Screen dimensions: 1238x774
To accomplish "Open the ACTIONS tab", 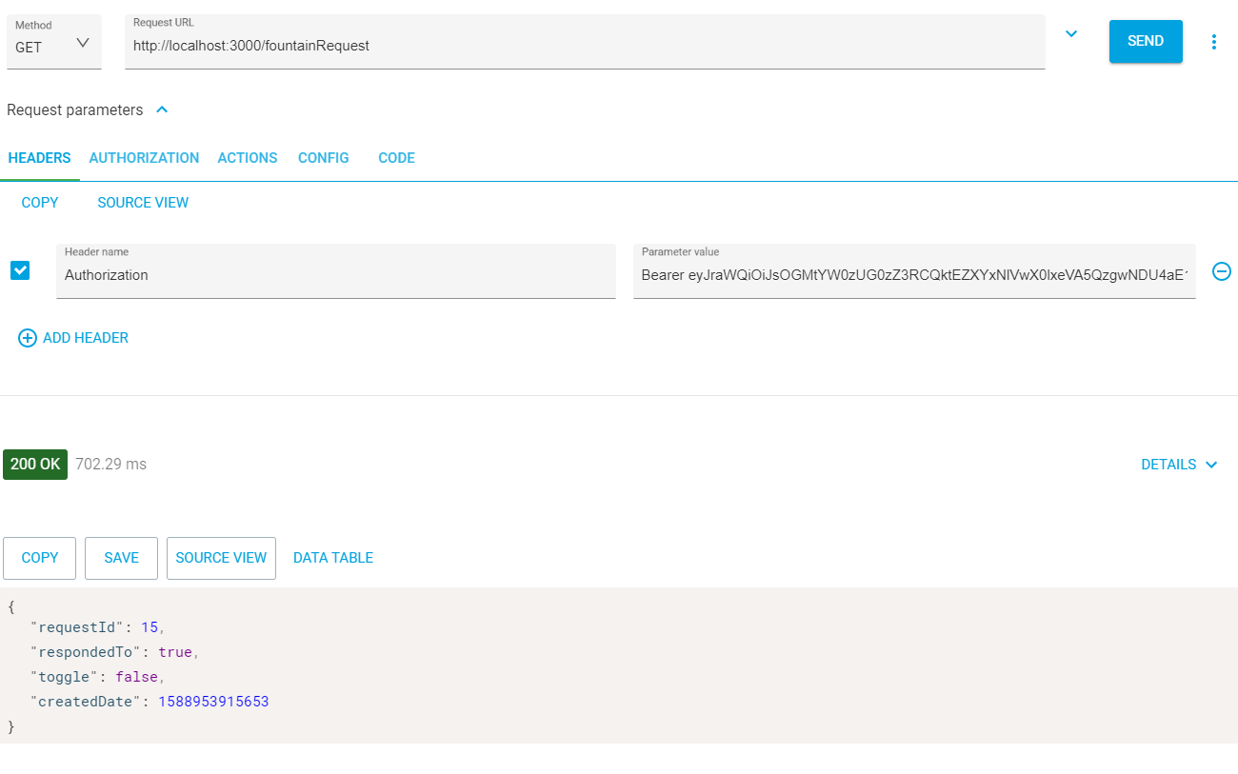I will [248, 158].
